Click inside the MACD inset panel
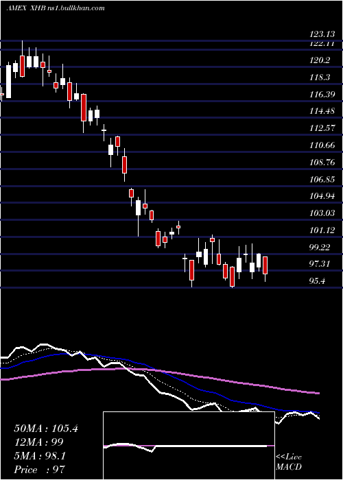The width and height of the screenshot is (343, 480). coord(189,446)
